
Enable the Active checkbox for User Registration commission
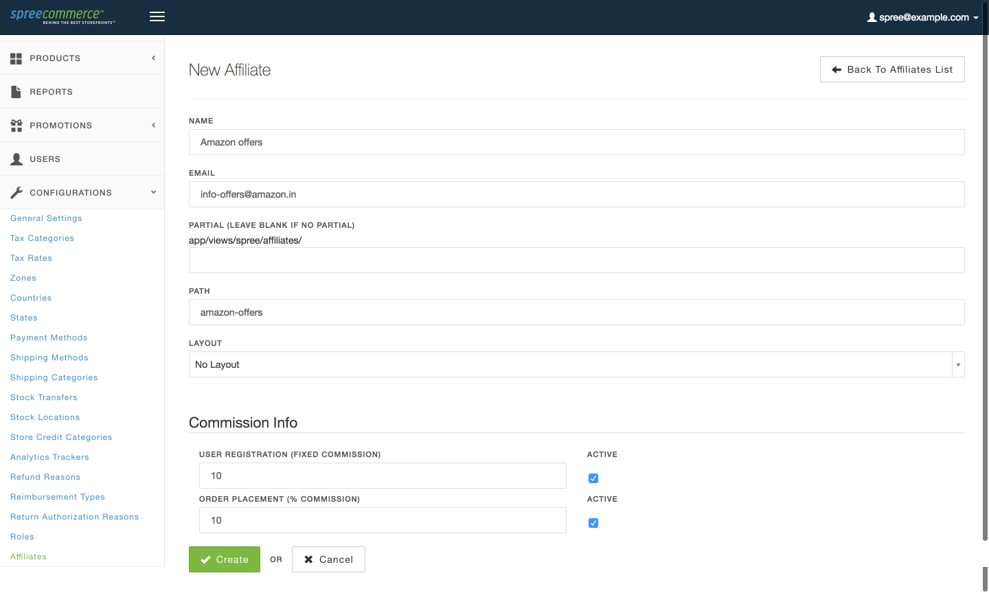[x=593, y=478]
